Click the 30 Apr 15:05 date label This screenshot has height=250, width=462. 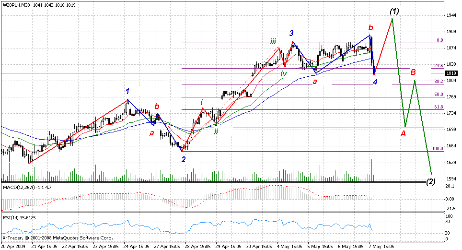click(259, 246)
